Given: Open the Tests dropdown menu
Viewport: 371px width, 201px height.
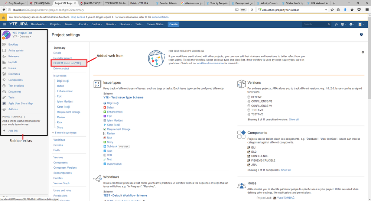Looking at the screenshot, I should [139, 25].
